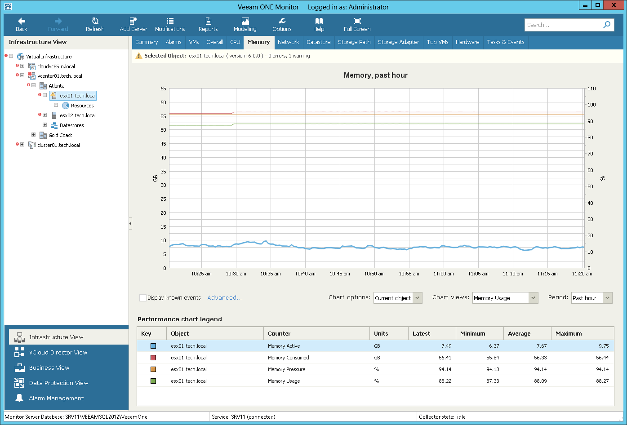This screenshot has width=627, height=425.
Task: Click the Business View briefcase icon
Action: [x=19, y=368]
